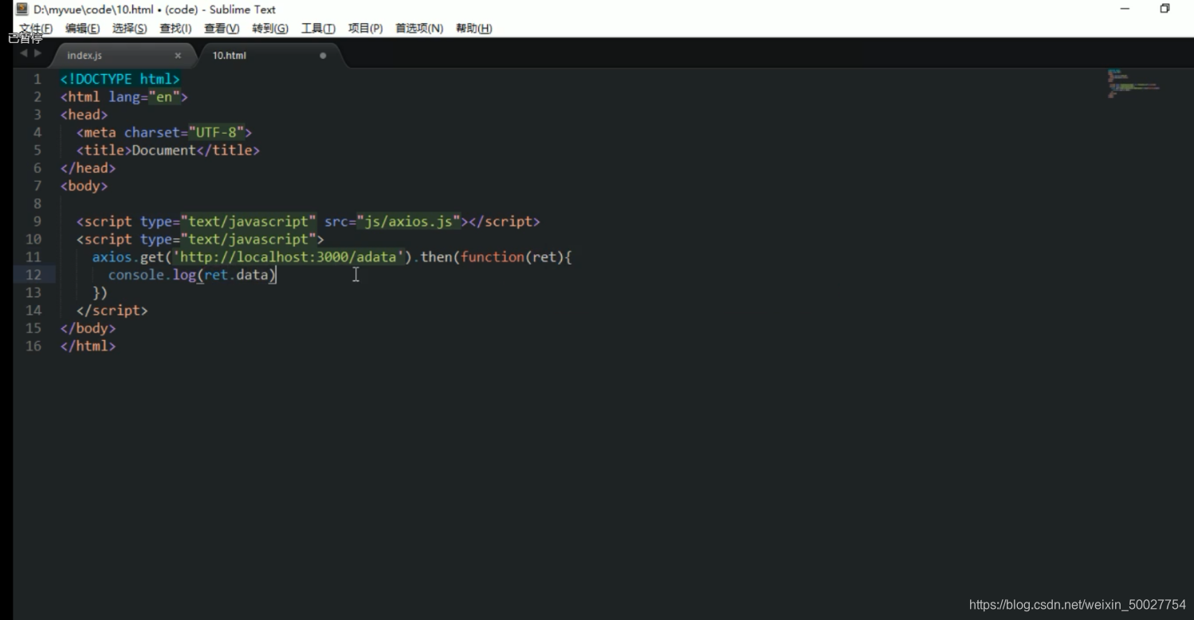Image resolution: width=1194 pixels, height=620 pixels.
Task: Click the 'function' keyword on line 11
Action: (493, 257)
